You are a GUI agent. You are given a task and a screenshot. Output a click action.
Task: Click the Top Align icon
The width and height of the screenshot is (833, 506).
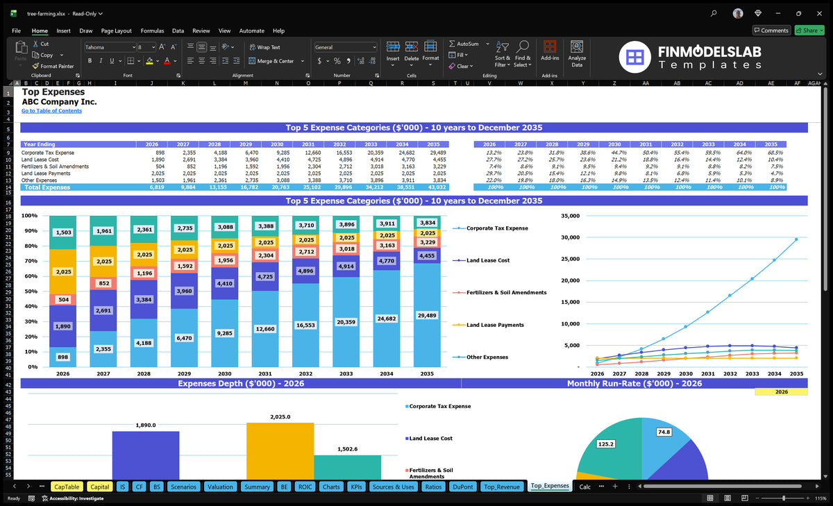point(190,47)
